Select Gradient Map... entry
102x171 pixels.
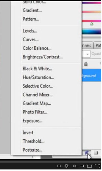pyautogui.click(x=37, y=103)
